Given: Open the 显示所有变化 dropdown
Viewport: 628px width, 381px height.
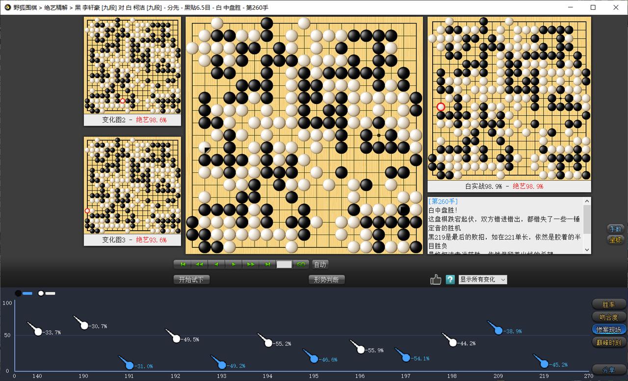Looking at the screenshot, I should click(483, 279).
